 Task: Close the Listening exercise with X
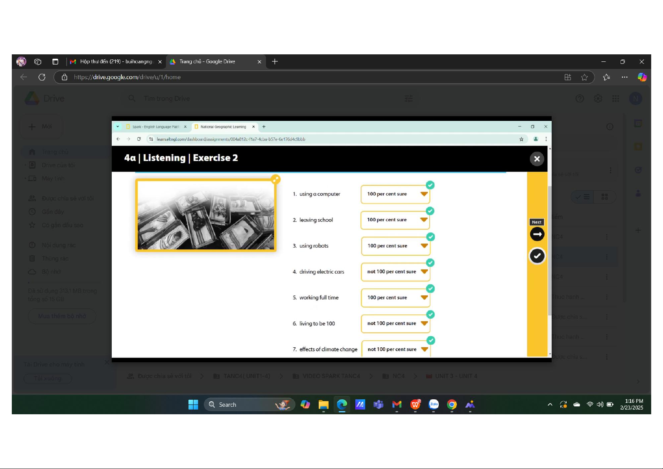point(537,159)
